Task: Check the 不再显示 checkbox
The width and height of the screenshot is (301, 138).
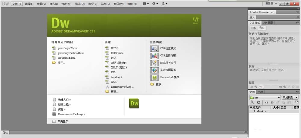Action: (x=54, y=121)
